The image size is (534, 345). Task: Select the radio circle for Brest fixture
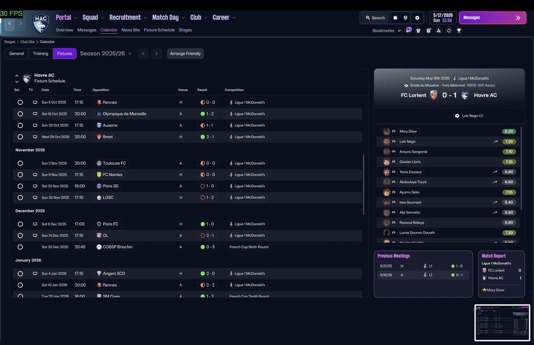point(20,137)
